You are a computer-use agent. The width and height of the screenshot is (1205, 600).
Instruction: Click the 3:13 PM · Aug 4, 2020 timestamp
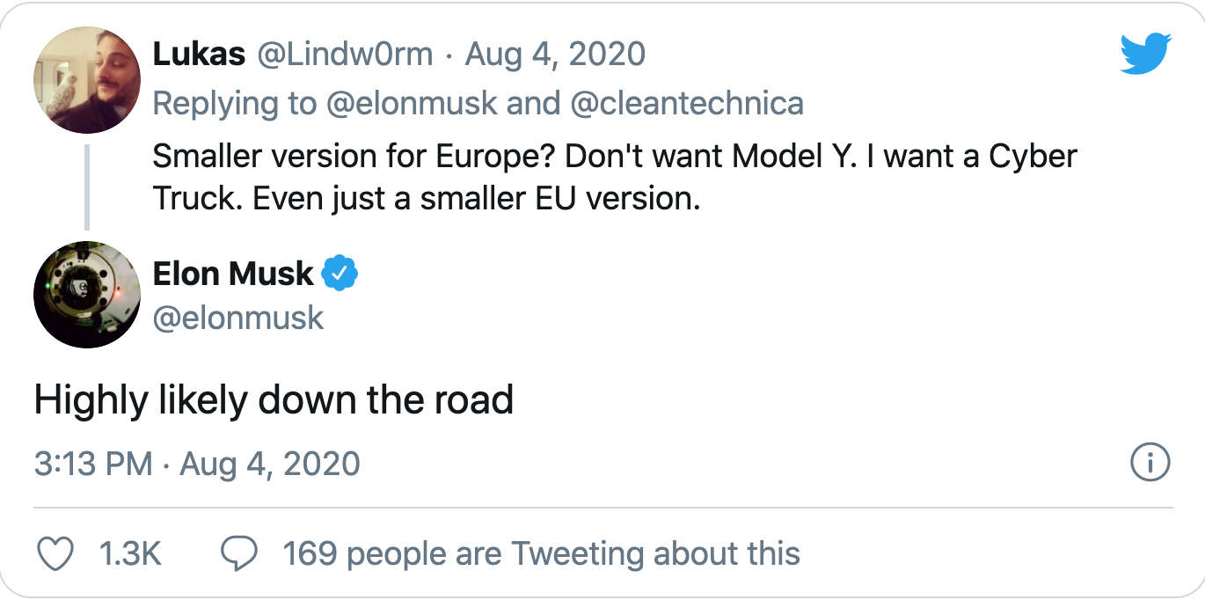pyautogui.click(x=197, y=463)
